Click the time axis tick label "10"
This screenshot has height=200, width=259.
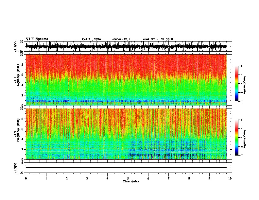[230, 178]
